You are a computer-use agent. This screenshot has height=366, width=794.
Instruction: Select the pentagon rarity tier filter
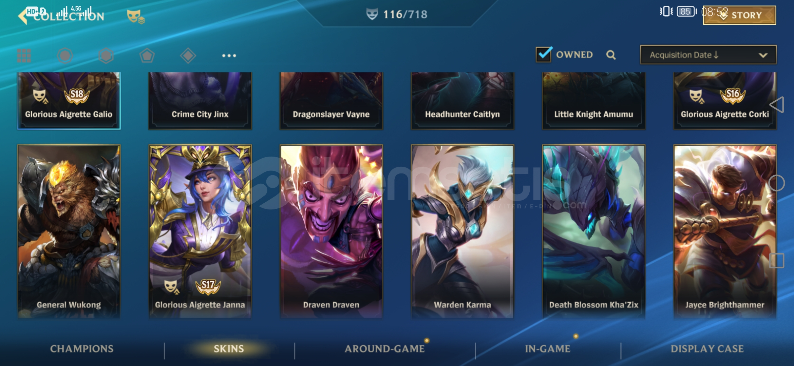coord(147,56)
